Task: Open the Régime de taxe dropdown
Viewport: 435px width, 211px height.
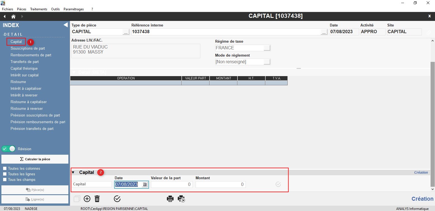Action: pos(267,48)
